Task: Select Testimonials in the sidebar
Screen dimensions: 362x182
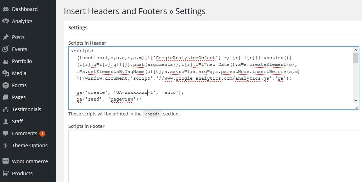Action: pos(27,109)
